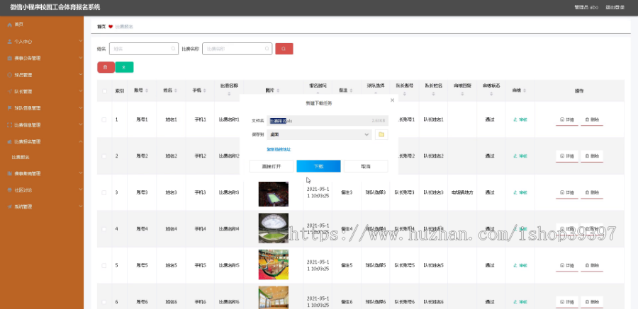Tick the select-all checkbox in table header
The image size is (638, 309).
coord(104,91)
